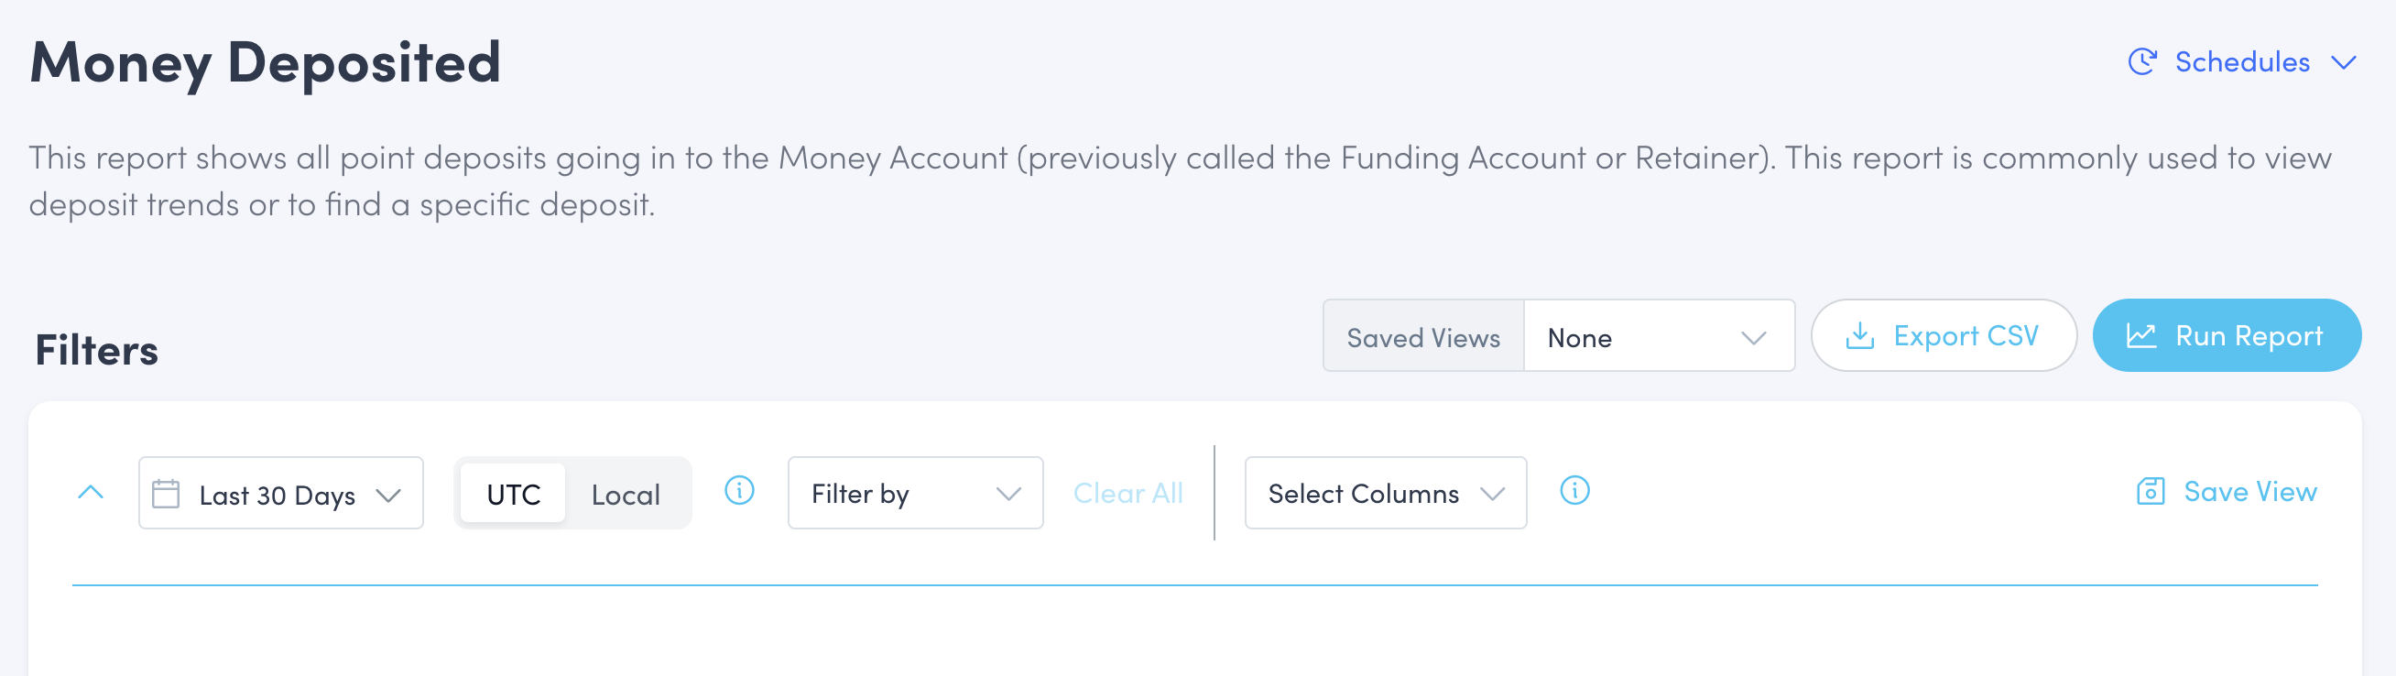The image size is (2396, 676).
Task: Open the Last 30 Days date dropdown
Action: [280, 494]
